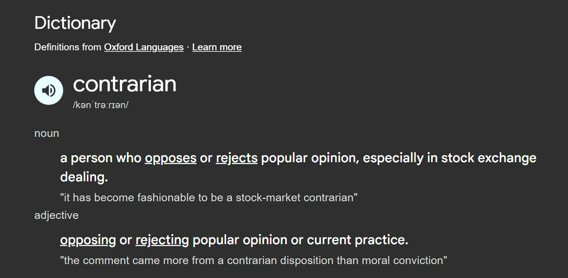Follow the underlined word opposes

pos(171,158)
